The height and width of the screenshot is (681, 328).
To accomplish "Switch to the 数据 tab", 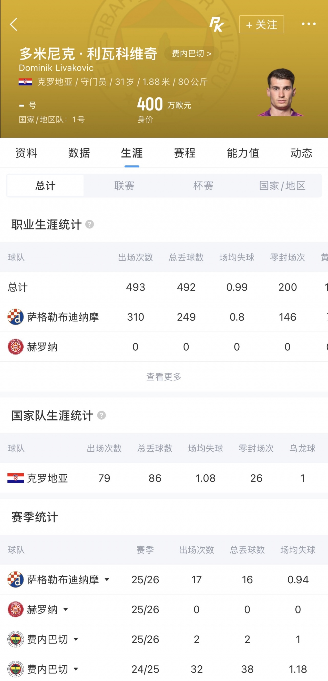I will [x=79, y=153].
